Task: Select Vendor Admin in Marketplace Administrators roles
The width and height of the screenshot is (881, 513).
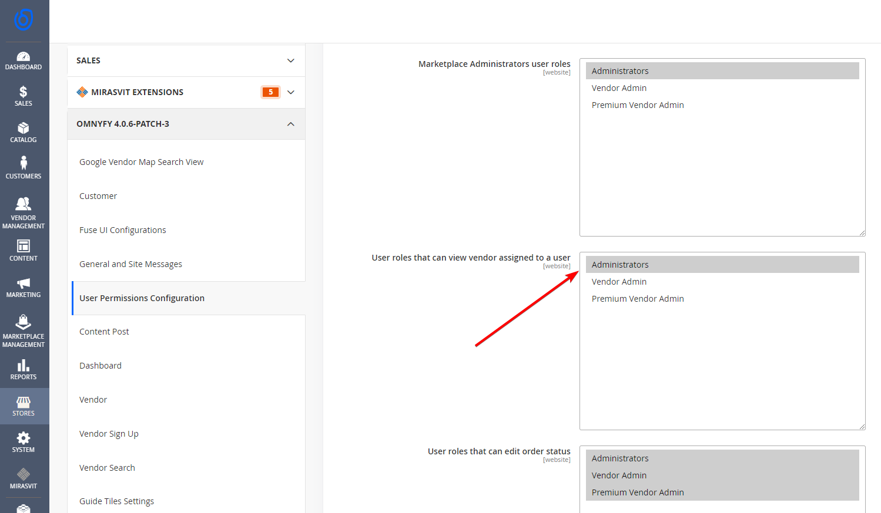Action: click(x=619, y=88)
